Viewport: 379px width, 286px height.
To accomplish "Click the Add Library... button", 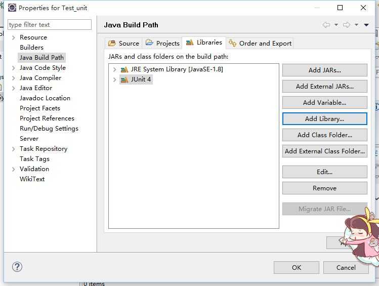I will pos(325,119).
